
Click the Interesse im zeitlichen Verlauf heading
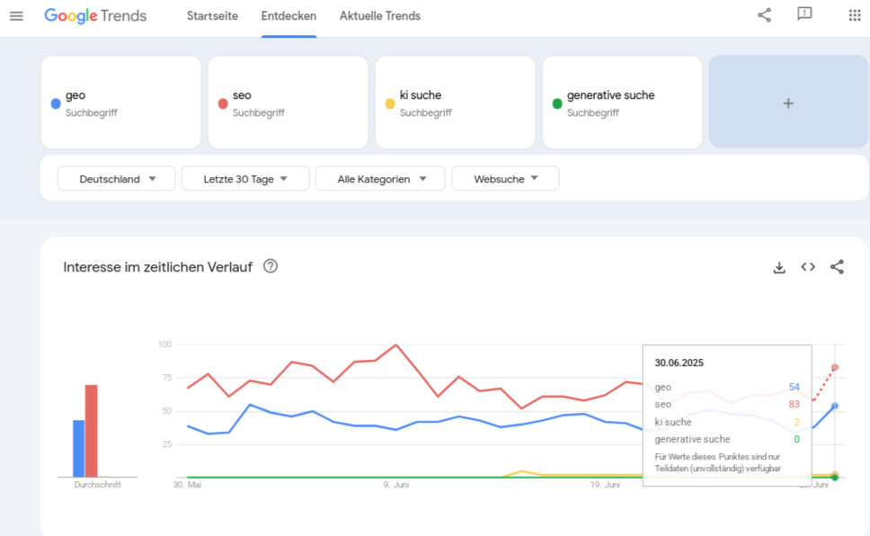tap(157, 267)
